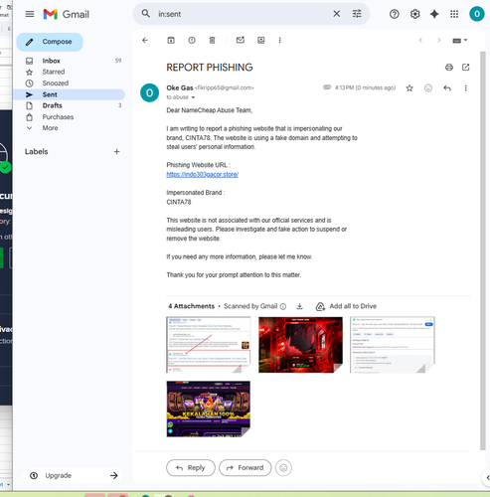Image resolution: width=490 pixels, height=497 pixels.
Task: Open the Support help icon
Action: pyautogui.click(x=394, y=14)
